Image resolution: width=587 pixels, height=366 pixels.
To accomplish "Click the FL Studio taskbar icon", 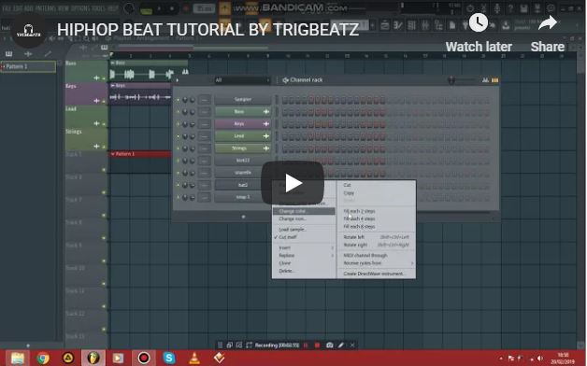I will click(93, 359).
